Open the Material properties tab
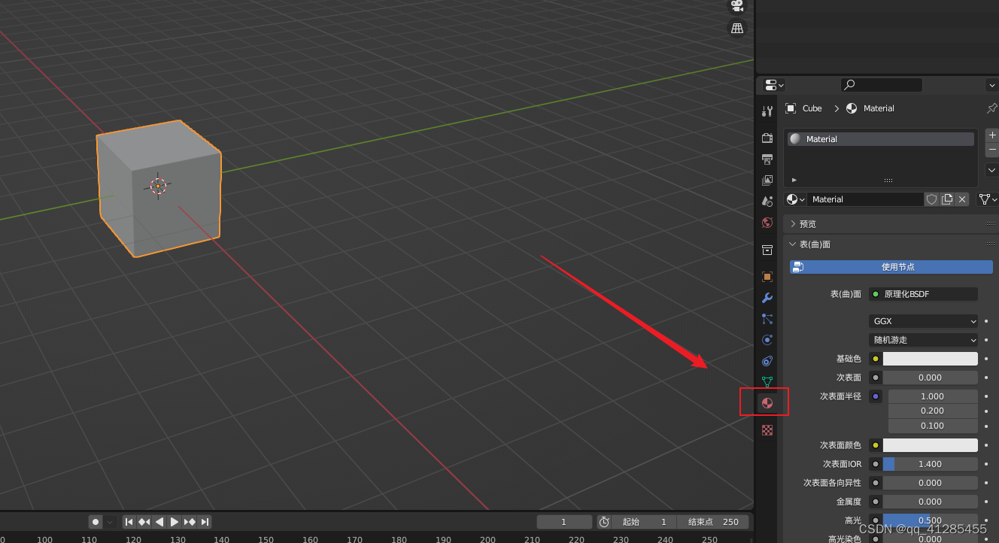Viewport: 999px width, 543px height. [767, 403]
